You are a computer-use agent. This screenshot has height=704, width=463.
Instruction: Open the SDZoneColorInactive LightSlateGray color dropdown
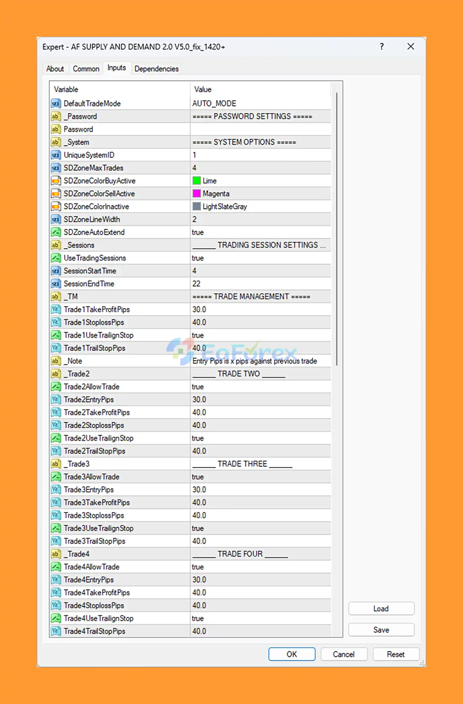coord(260,207)
